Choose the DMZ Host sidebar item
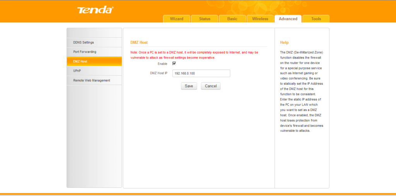The width and height of the screenshot is (396, 196). [80, 61]
